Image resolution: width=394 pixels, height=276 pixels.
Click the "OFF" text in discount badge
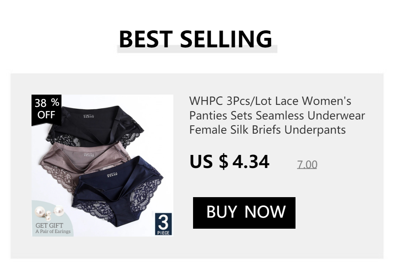(46, 115)
